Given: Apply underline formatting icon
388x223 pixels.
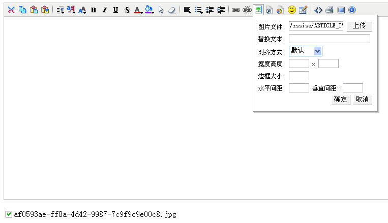Looking at the screenshot, I should [x=115, y=10].
